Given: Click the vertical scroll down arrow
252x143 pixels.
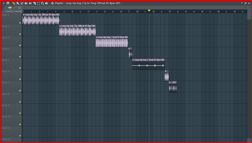Looking at the screenshot, I should click(x=249, y=141).
